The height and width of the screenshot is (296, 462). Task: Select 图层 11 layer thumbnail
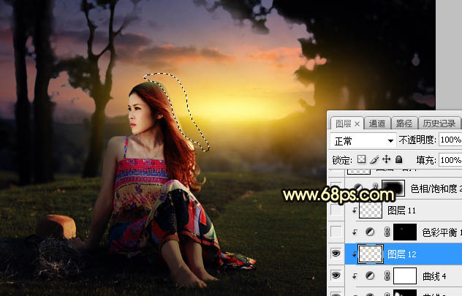(x=371, y=210)
